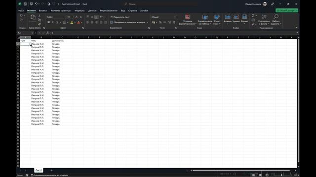Switch to the Формулы ribbon tab
The image size is (316, 177).
coord(79,11)
